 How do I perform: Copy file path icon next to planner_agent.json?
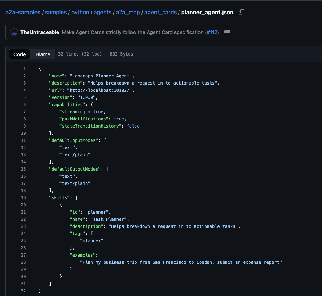click(241, 12)
